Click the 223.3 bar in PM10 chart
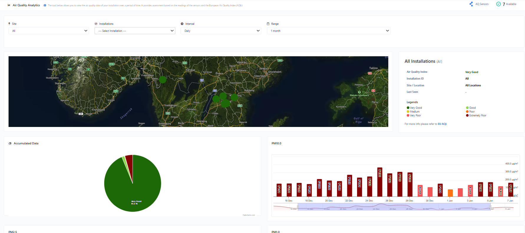525x233 pixels. coord(319,188)
